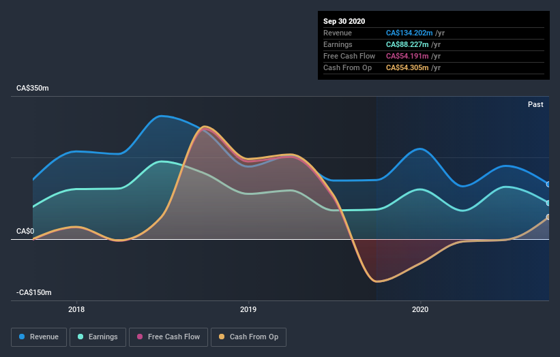The height and width of the screenshot is (357, 560).
Task: Toggle the Cash From Op legend button
Action: (248, 337)
